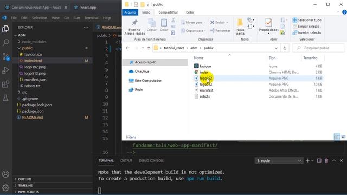Select the favicon file in File Explorer
Viewport: 347px width, 195px height.
click(x=205, y=66)
